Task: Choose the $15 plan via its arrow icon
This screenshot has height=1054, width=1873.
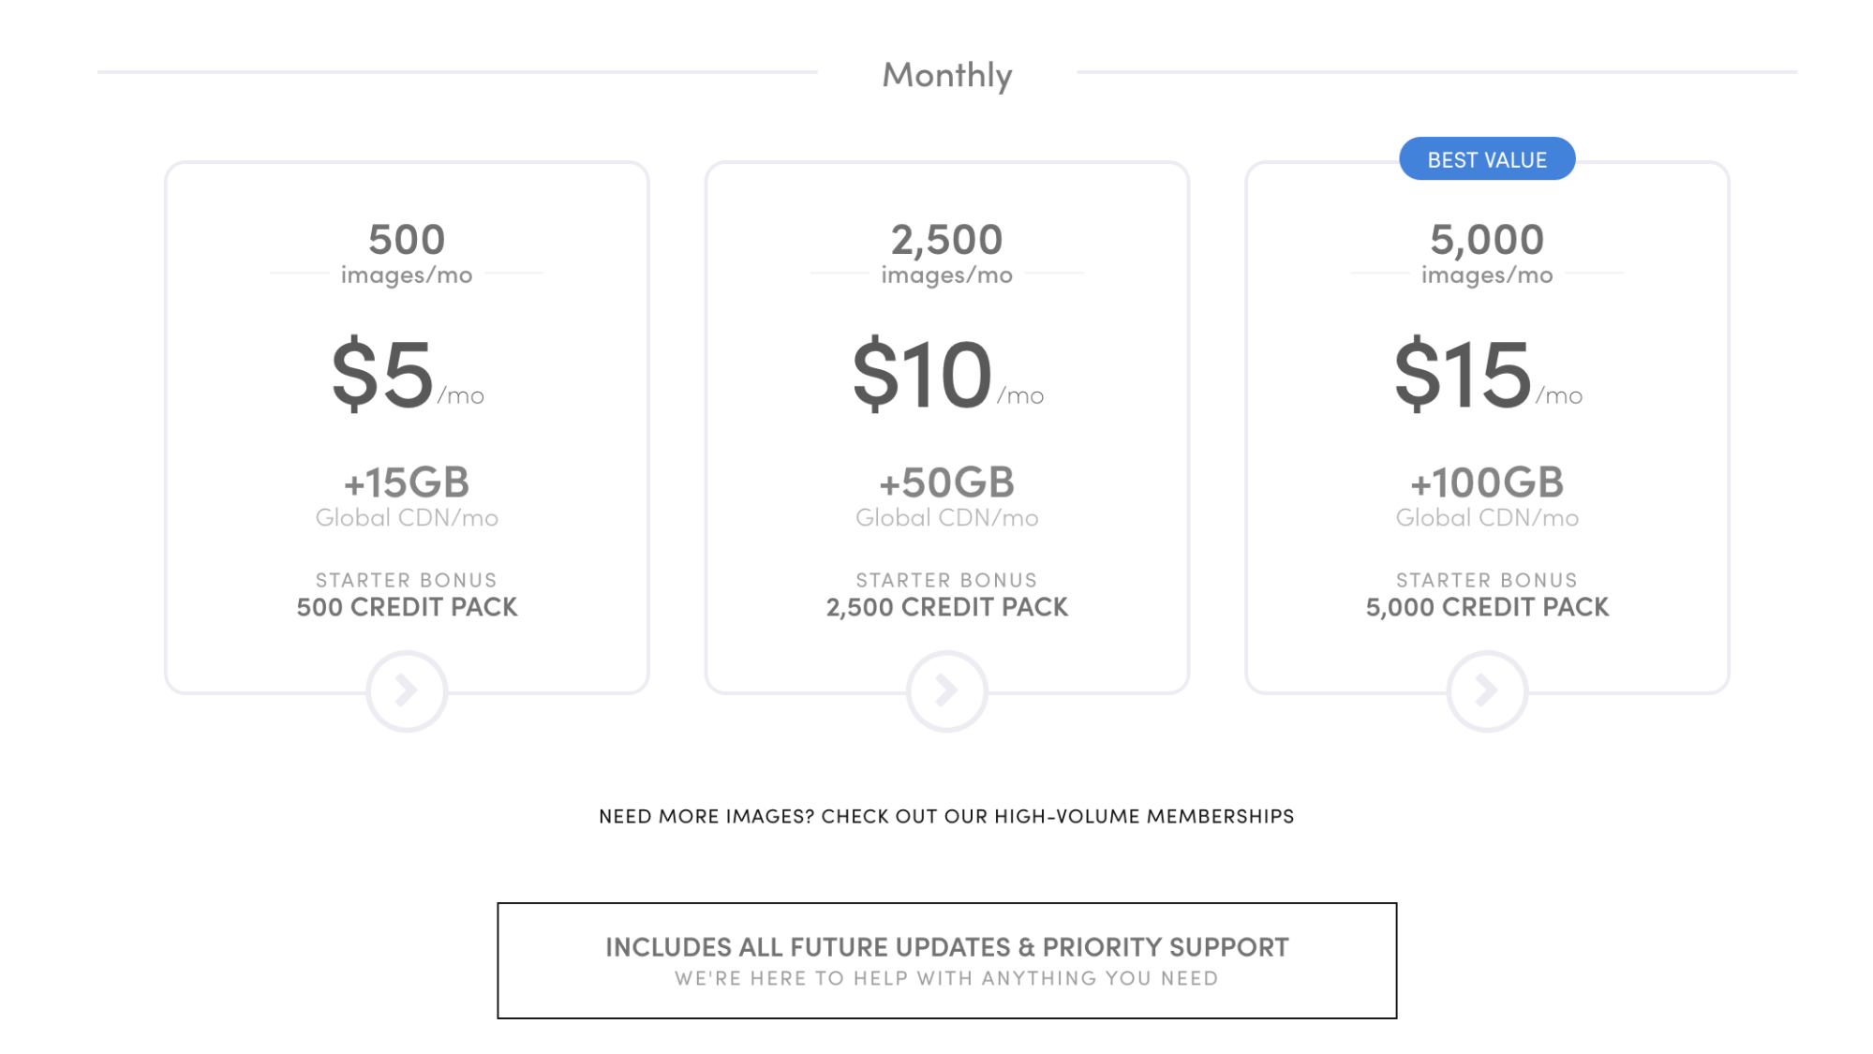Action: pos(1487,691)
